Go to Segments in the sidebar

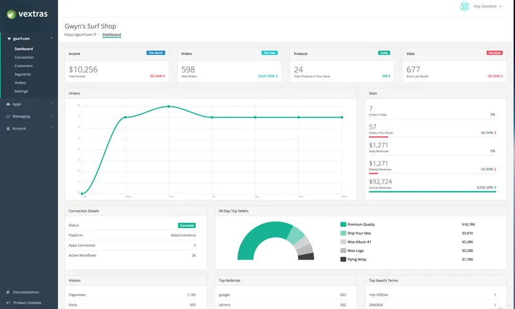[x=23, y=75]
